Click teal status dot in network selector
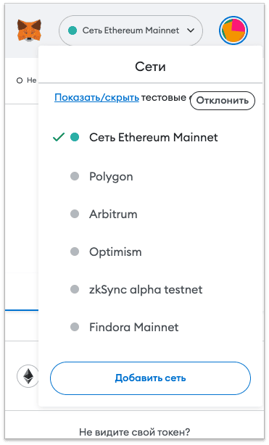Image resolution: width=269 pixels, height=445 pixels. [x=73, y=30]
